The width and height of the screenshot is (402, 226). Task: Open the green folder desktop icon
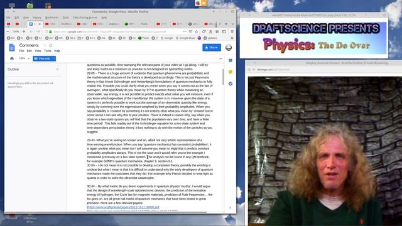pos(30,6)
